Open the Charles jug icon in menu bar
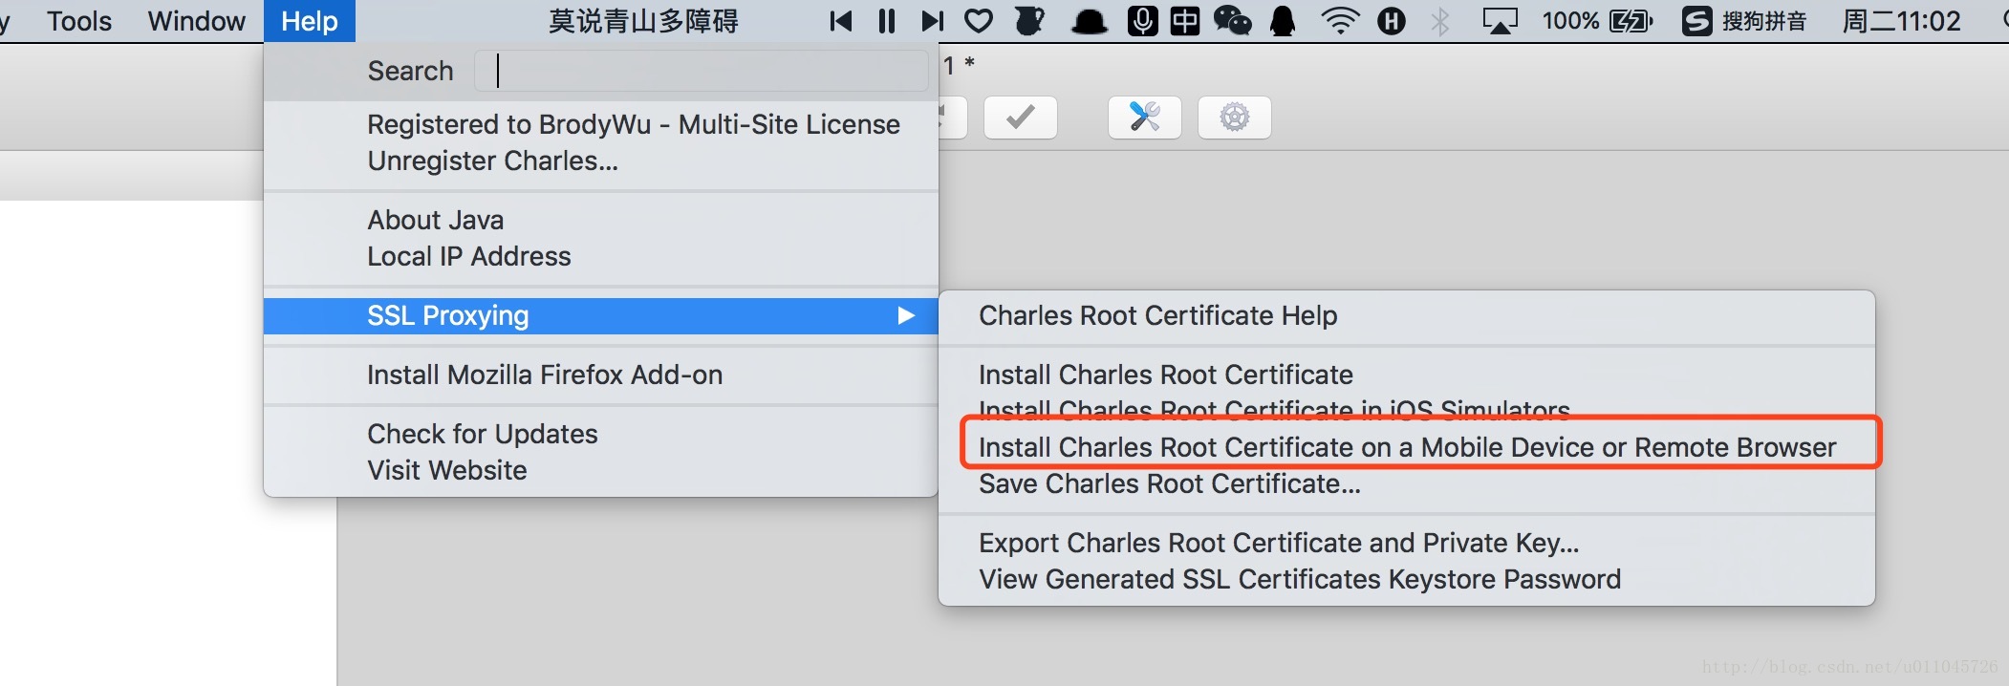 pos(1029,21)
